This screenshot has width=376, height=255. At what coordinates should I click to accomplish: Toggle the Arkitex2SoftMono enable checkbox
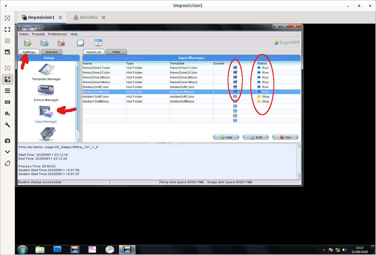[235, 92]
